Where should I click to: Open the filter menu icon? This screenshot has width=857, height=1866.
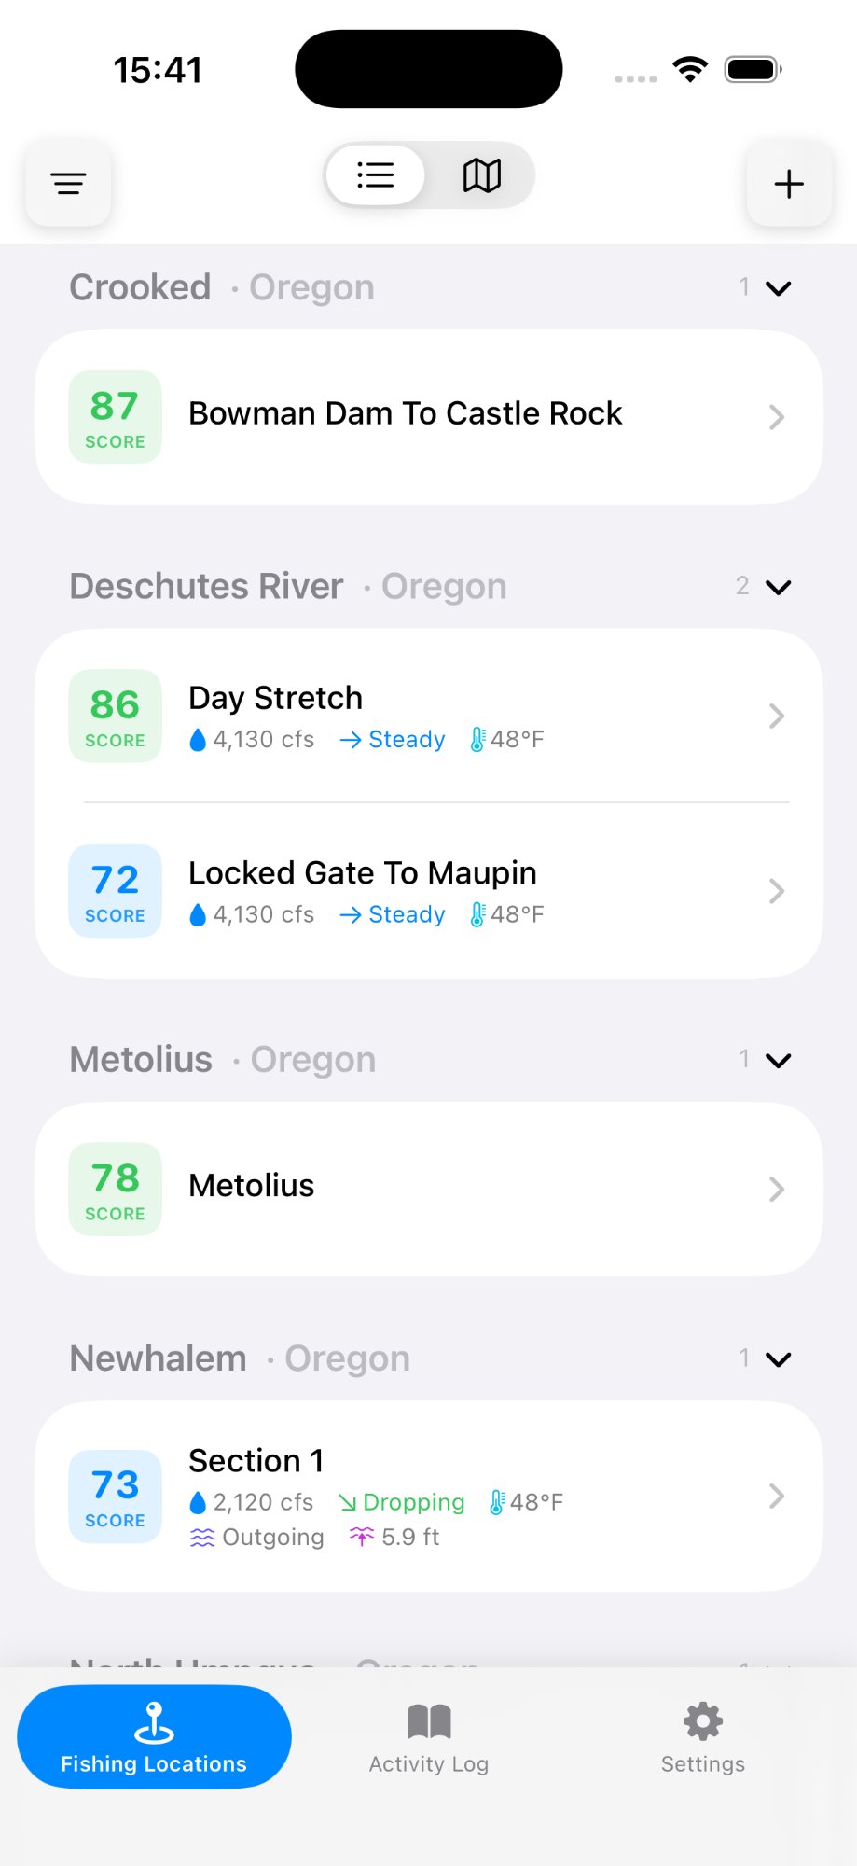pyautogui.click(x=68, y=183)
